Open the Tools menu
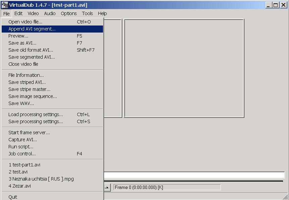289x200 pixels. click(87, 13)
